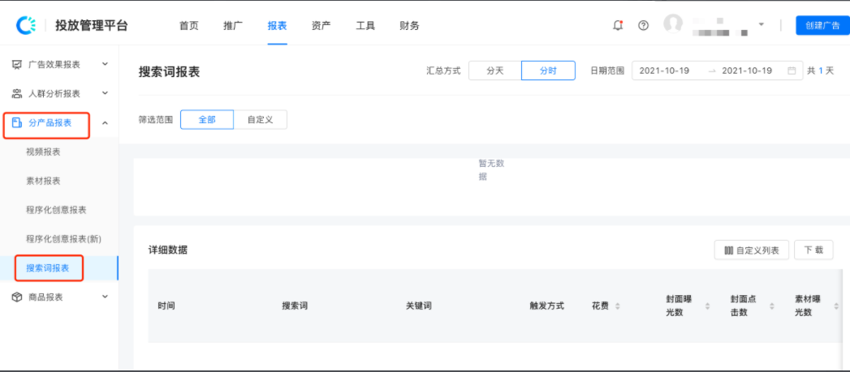Select 自定义 filter range

(x=261, y=120)
